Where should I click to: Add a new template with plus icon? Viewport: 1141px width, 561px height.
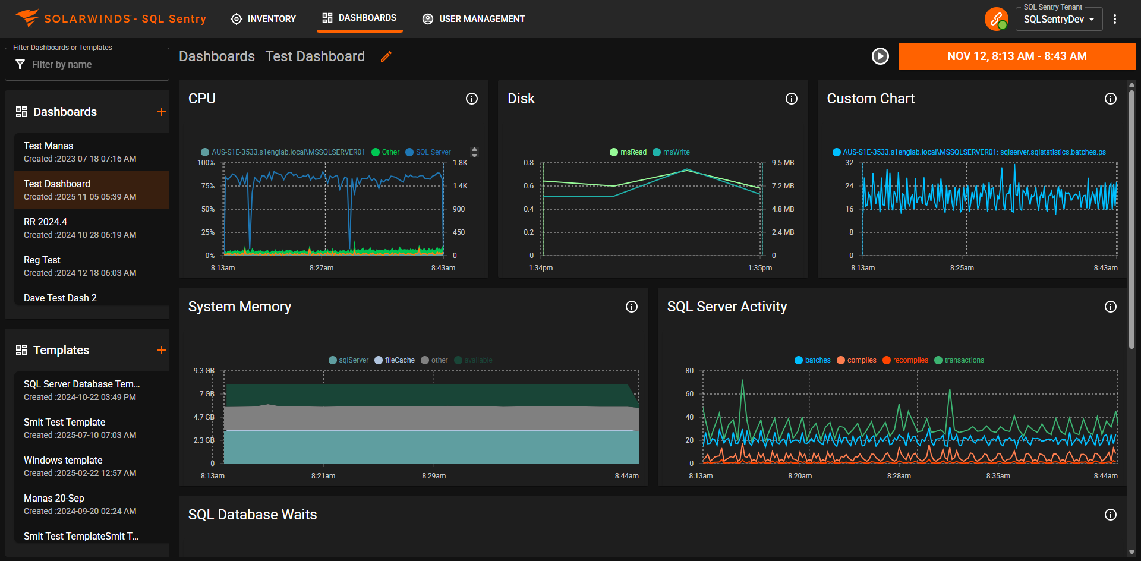tap(161, 350)
